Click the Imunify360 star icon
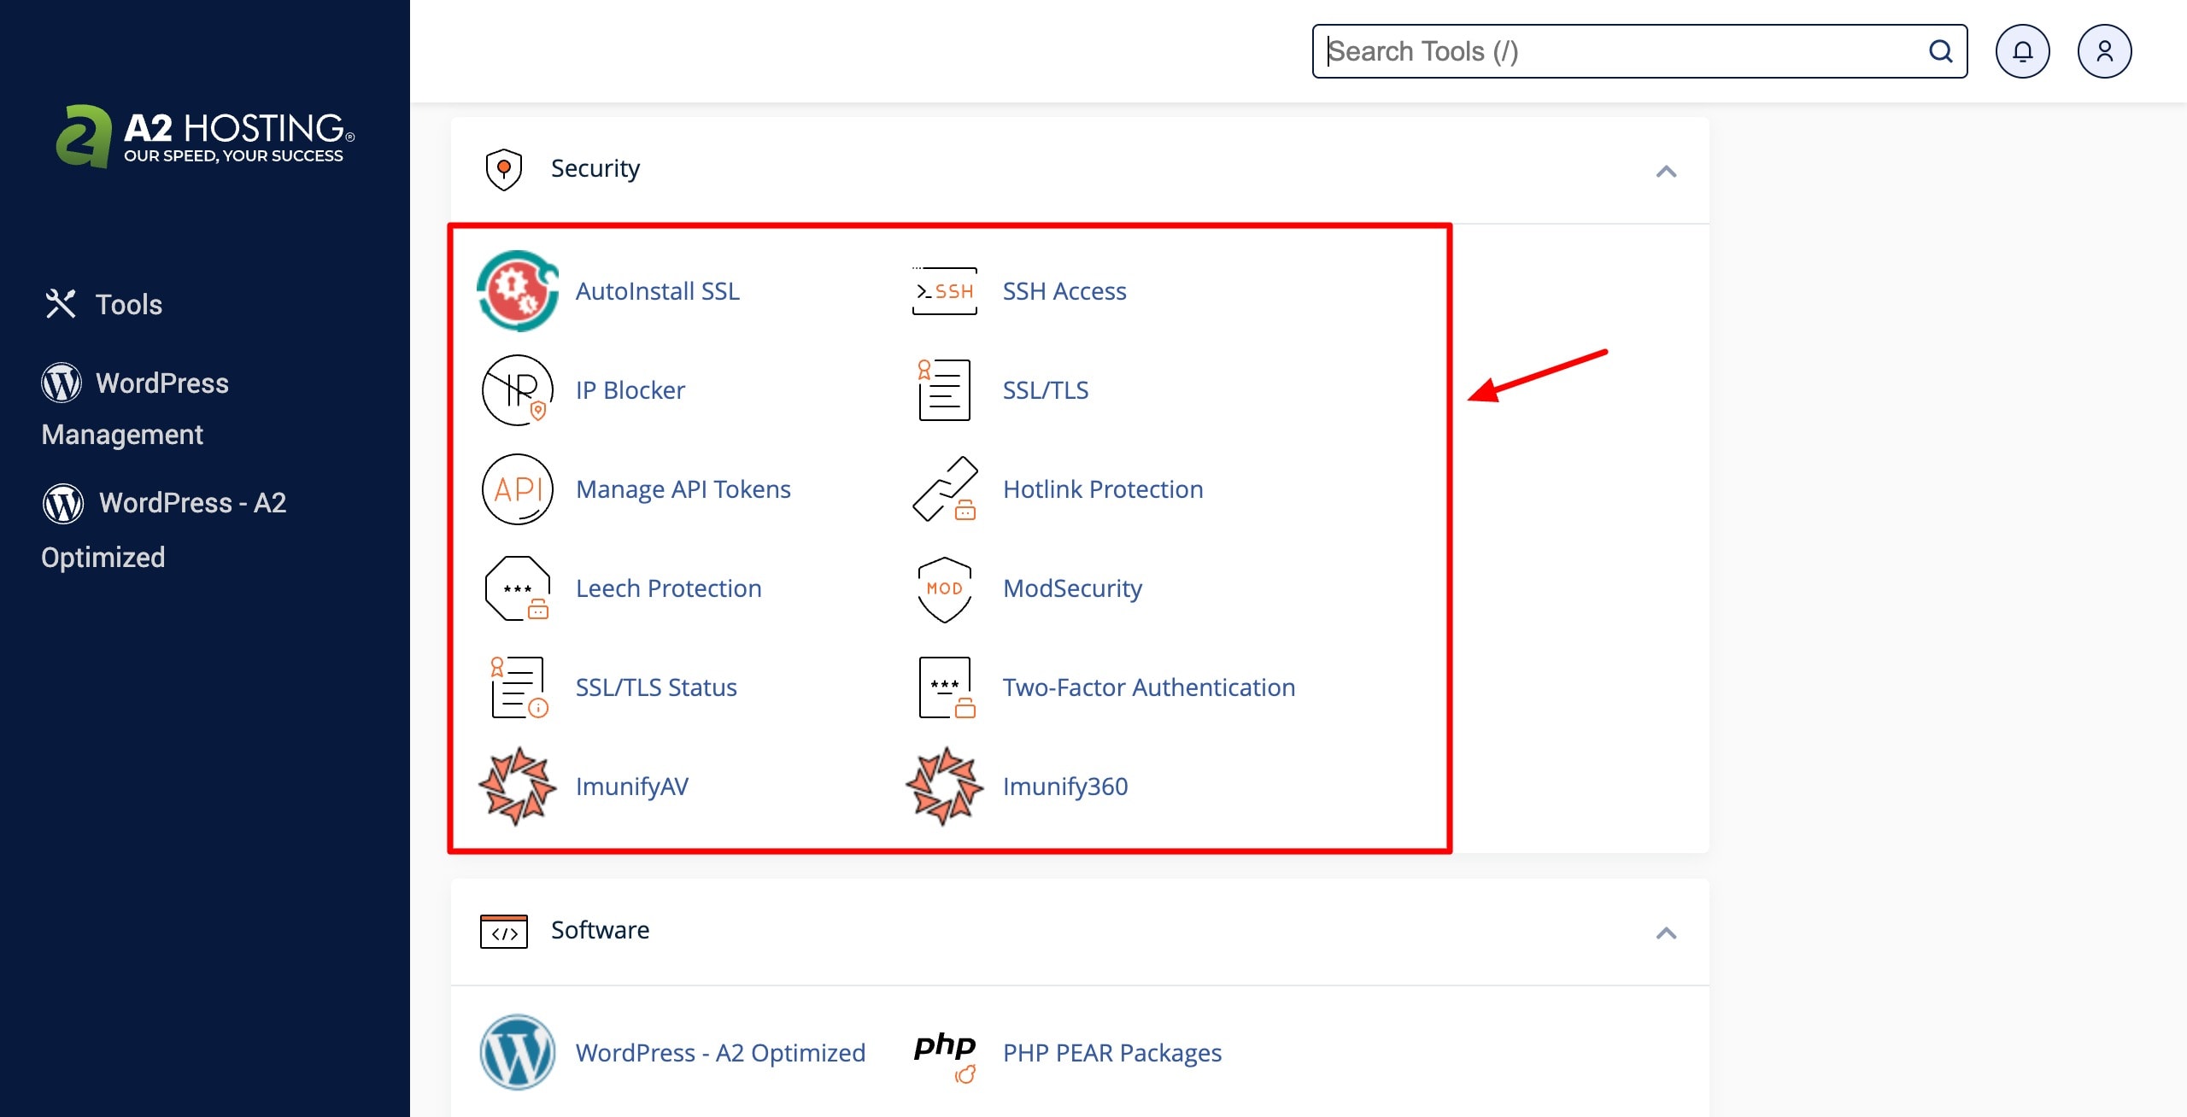The image size is (2187, 1117). tap(944, 787)
